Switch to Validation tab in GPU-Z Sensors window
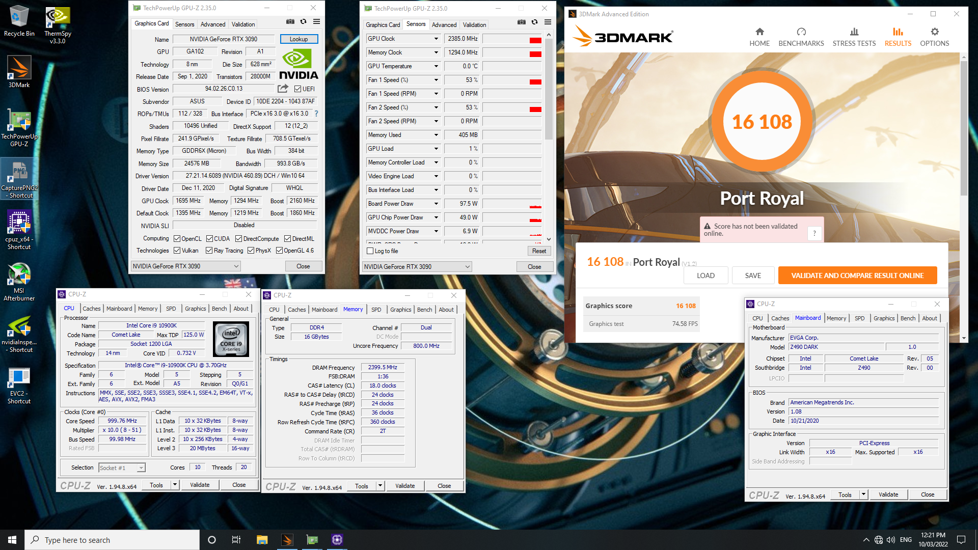Image resolution: width=978 pixels, height=550 pixels. tap(474, 25)
